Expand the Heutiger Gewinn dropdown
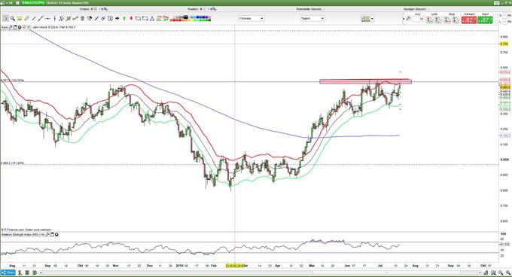The image size is (512, 277). click(x=428, y=9)
